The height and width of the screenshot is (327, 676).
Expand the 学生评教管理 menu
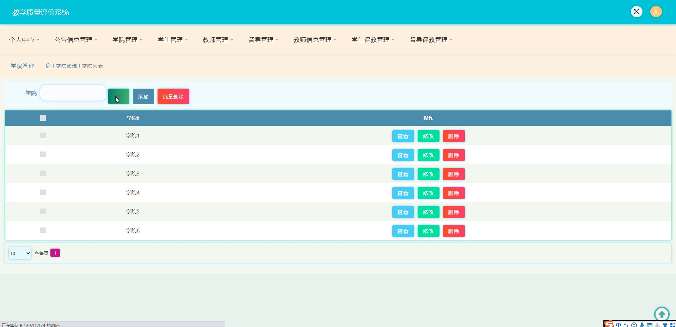coord(373,40)
